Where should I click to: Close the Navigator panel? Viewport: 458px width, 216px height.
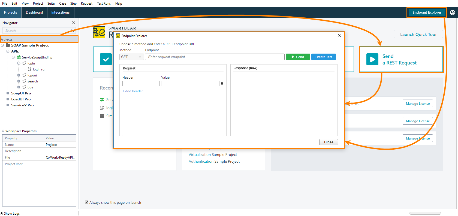tap(74, 23)
